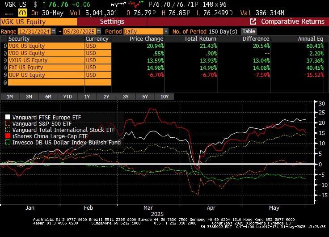Open the Settings tab
The image size is (329, 237).
(x=112, y=21)
